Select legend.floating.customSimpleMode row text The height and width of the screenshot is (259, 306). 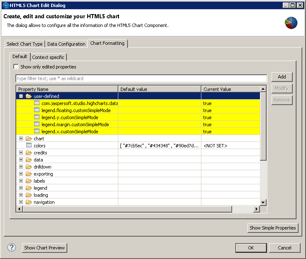(x=76, y=110)
